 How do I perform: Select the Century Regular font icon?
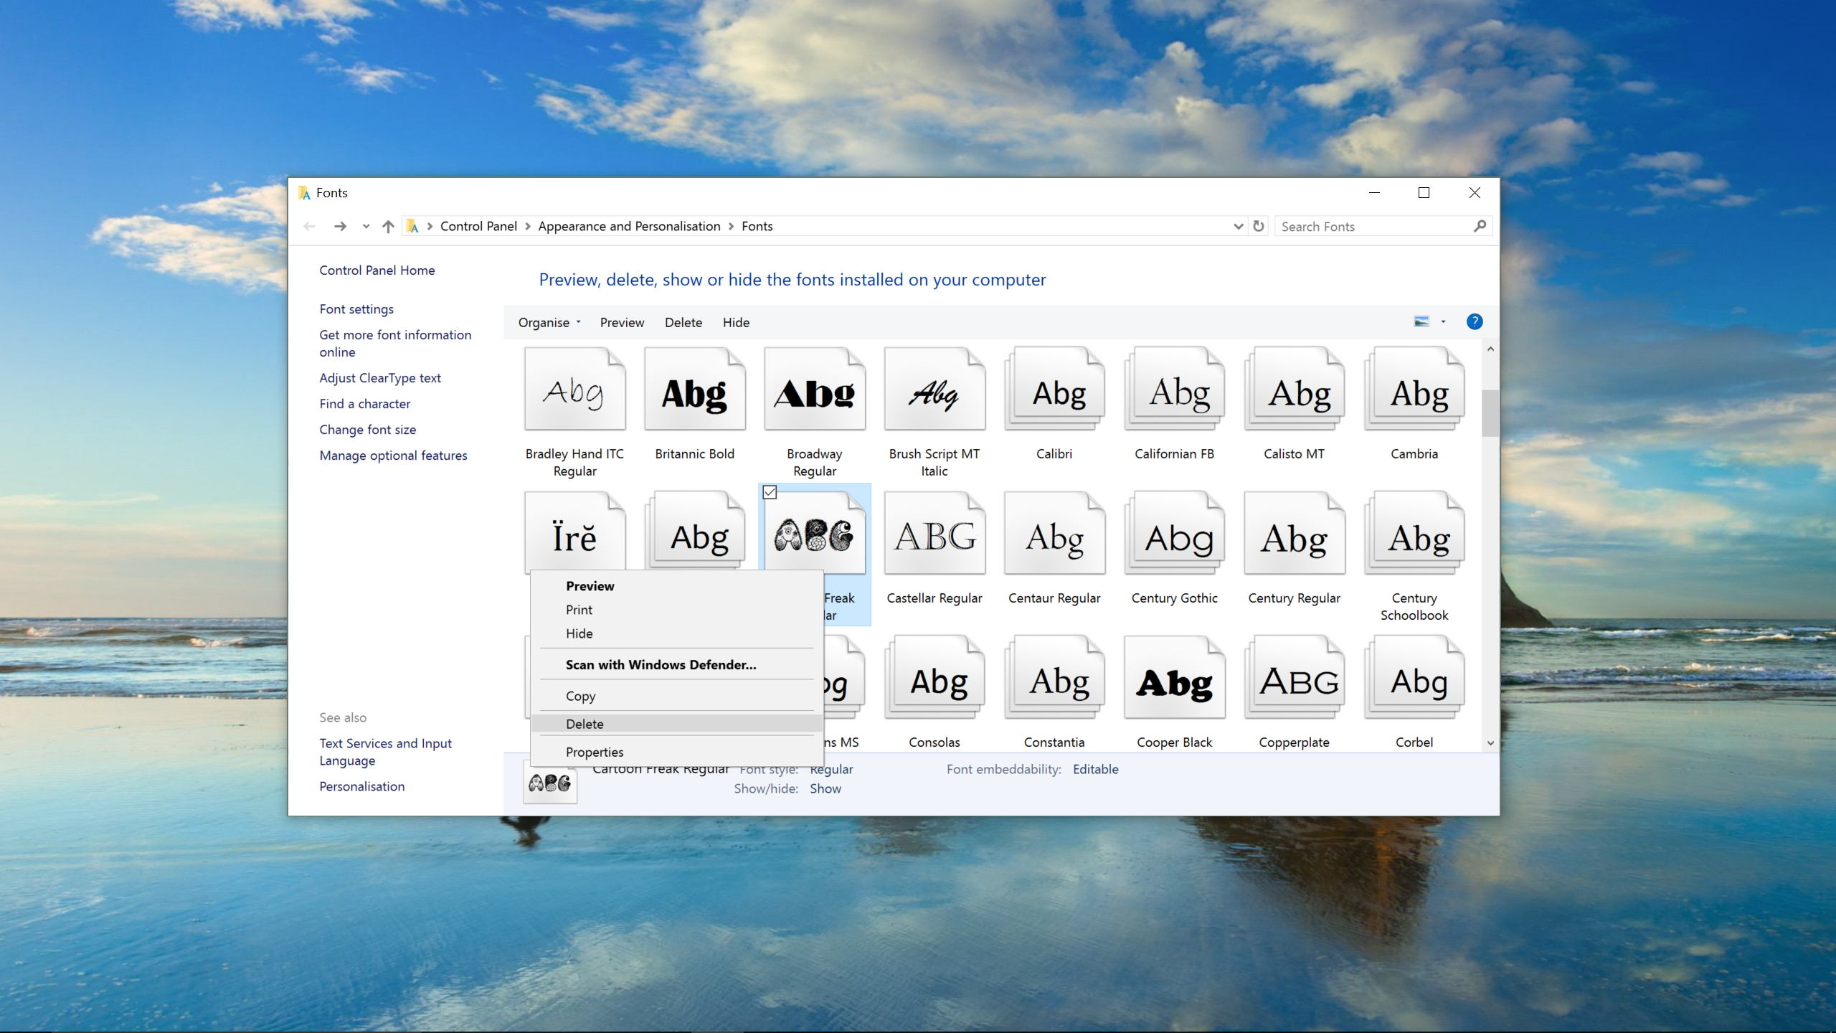1295,533
